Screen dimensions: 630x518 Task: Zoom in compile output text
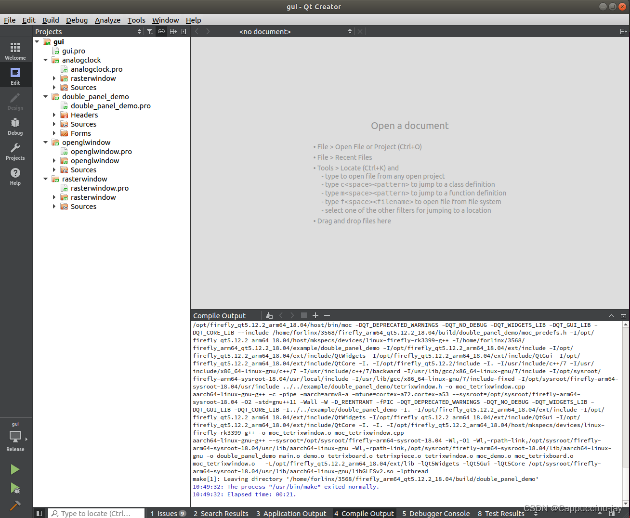[315, 315]
